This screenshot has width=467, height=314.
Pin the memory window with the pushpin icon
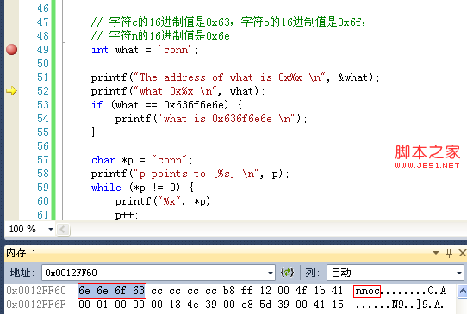tap(449, 253)
